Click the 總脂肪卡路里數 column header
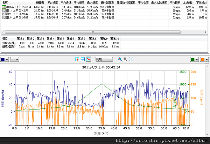 point(126,2)
